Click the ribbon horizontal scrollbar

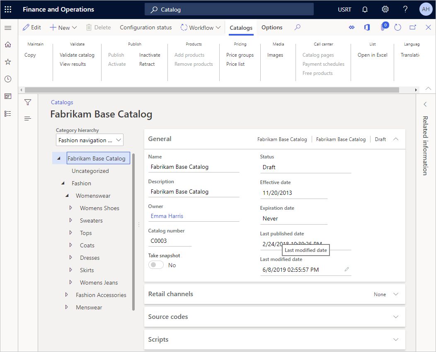[211, 90]
